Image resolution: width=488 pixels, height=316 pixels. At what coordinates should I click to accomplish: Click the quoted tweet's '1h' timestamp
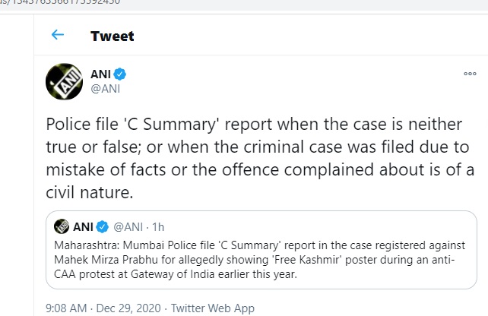click(159, 226)
